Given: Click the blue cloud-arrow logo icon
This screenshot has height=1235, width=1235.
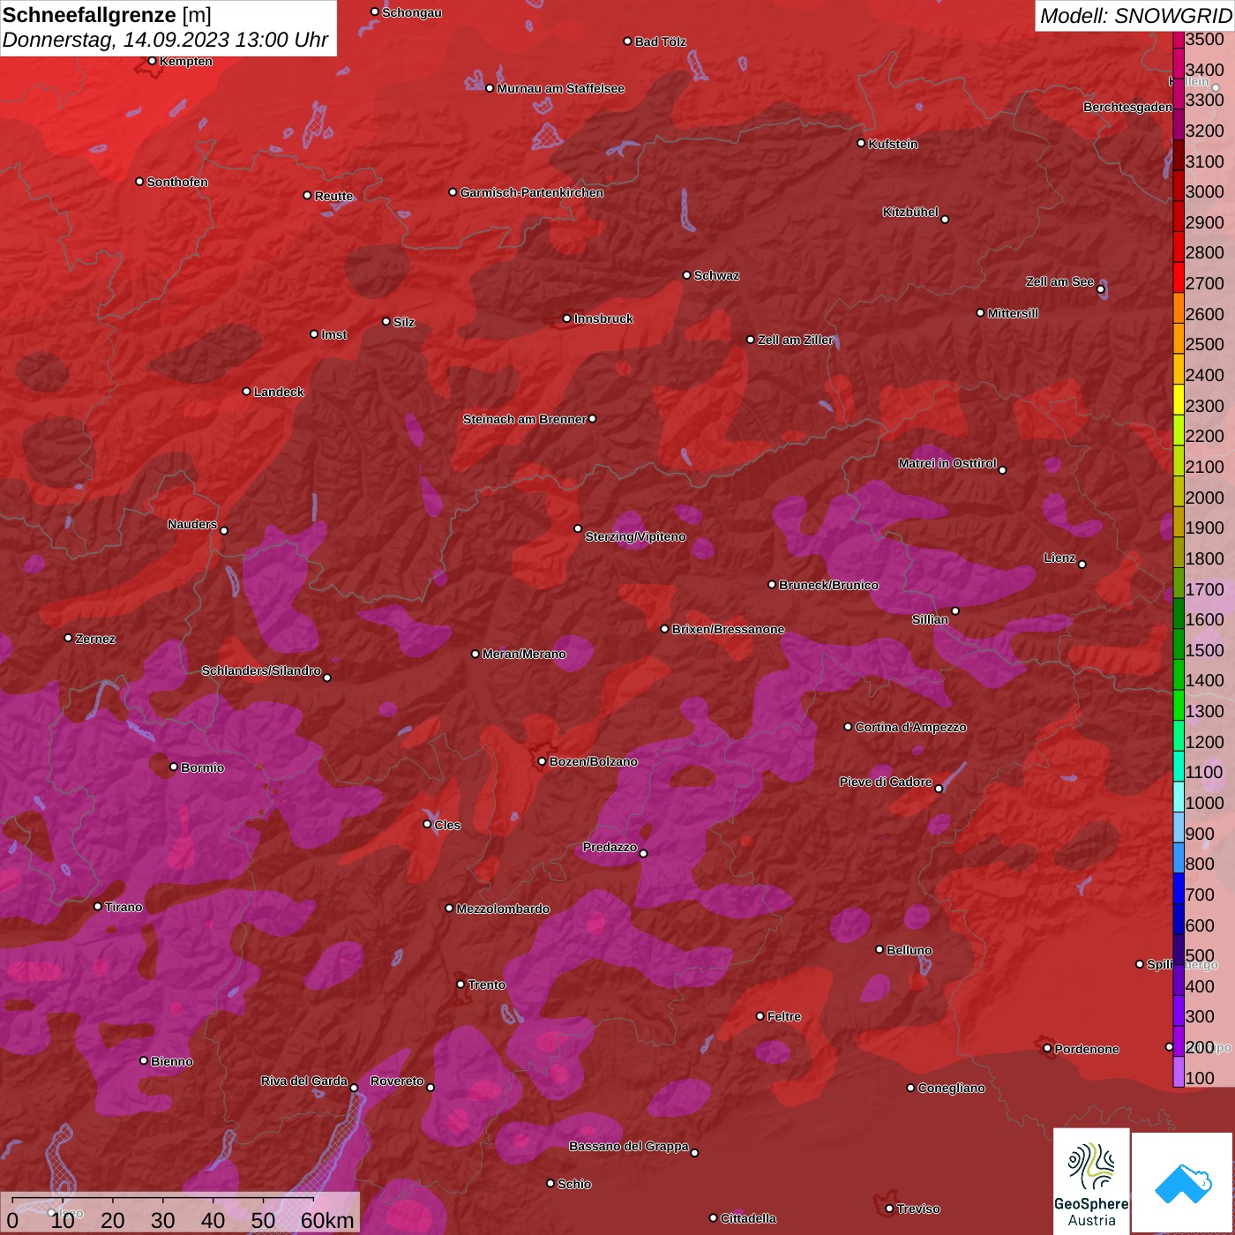Looking at the screenshot, I should 1183,1184.
